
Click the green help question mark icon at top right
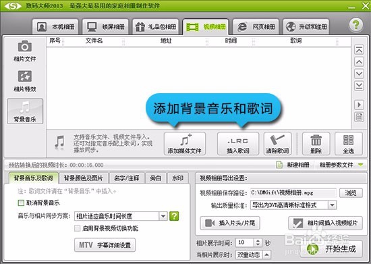click(x=355, y=24)
